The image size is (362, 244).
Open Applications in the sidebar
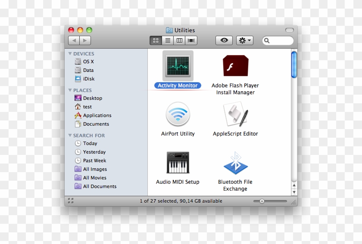[x=93, y=115]
